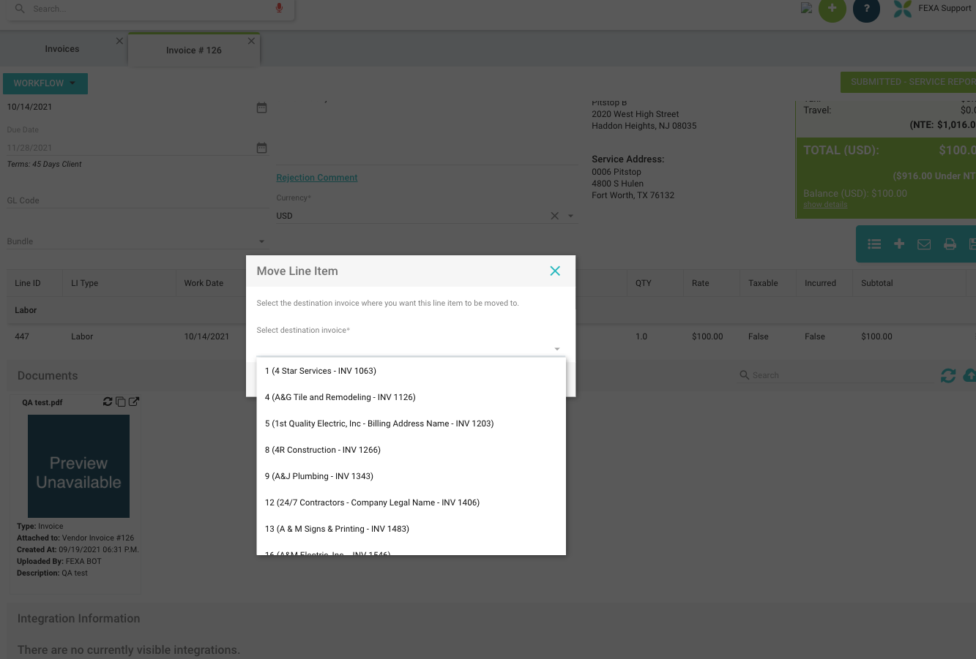Select option 9 A&J Plumbing INV 1343
The width and height of the screenshot is (976, 659).
(319, 476)
